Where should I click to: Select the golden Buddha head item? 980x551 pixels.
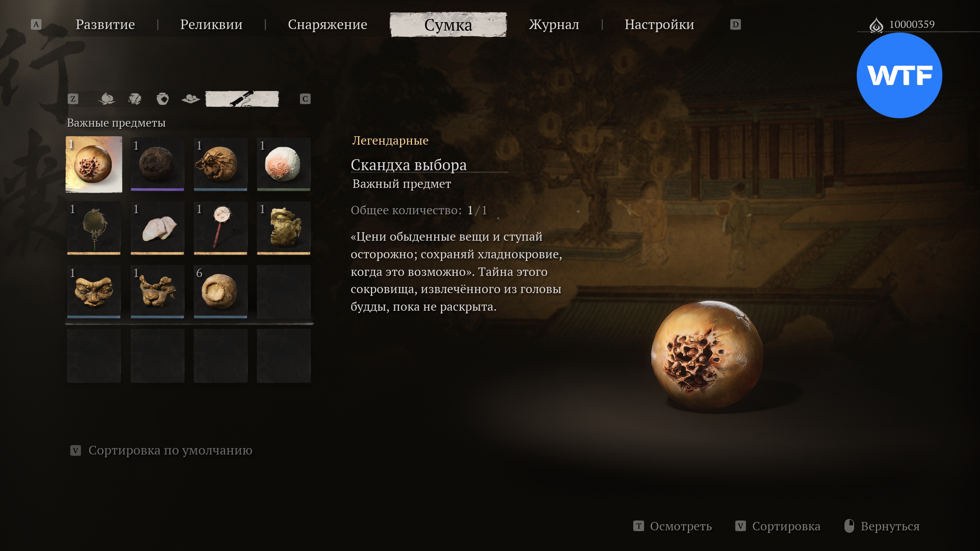click(x=284, y=228)
